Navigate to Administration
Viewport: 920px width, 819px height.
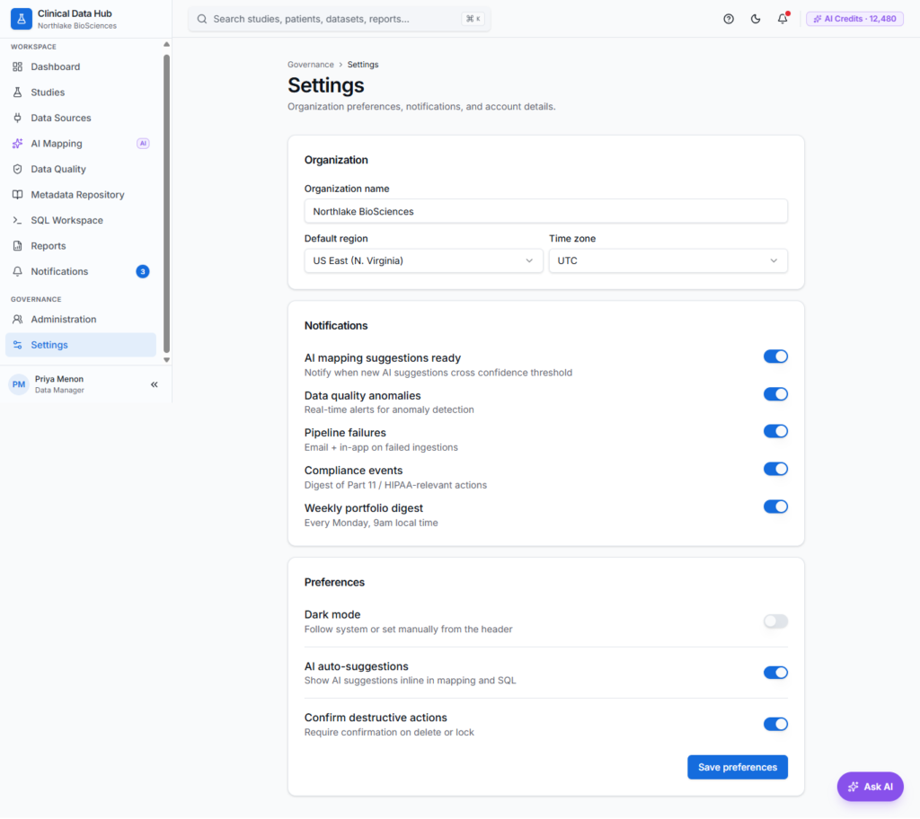click(81, 319)
